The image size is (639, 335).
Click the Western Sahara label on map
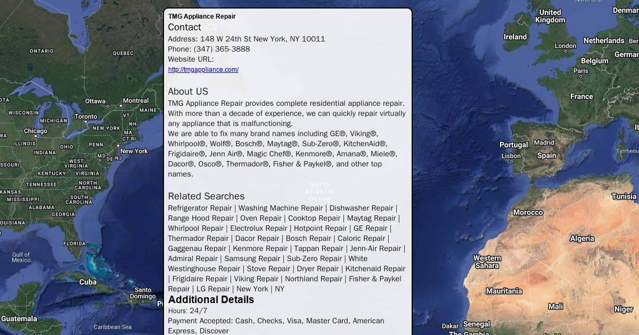click(x=487, y=262)
